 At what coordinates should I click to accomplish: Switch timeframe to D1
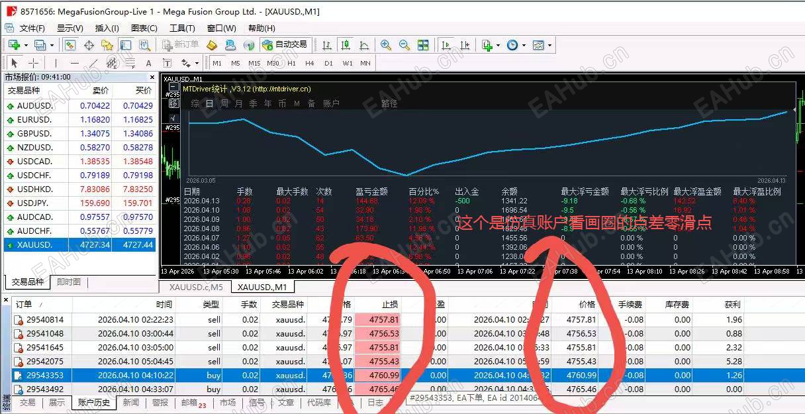328,63
